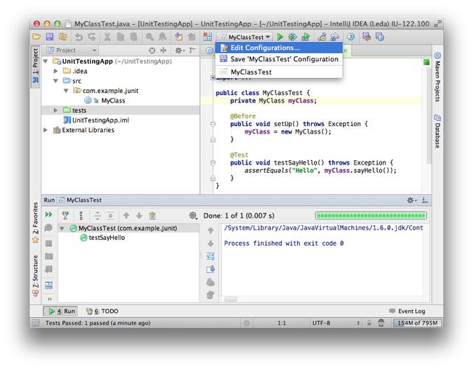Open the Database side tab

coord(438,131)
